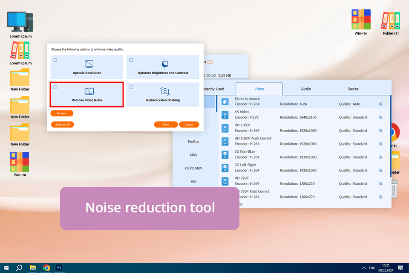Viewport: 409px width, 273px height.
Task: Click the 4K Video preset icon
Action: pos(225,115)
